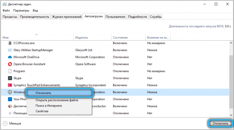Select the CCXProcess.exe row name
The height and width of the screenshot is (130, 234).
tap(24, 43)
